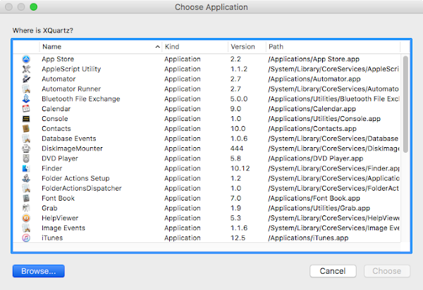This screenshot has height=290, width=423.
Task: Click path /Applications/DVD Player.app
Action: coord(316,158)
